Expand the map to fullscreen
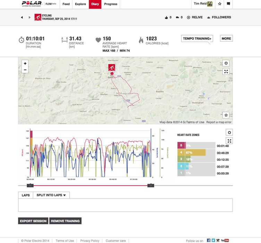This screenshot has height=243, width=261. click(226, 72)
